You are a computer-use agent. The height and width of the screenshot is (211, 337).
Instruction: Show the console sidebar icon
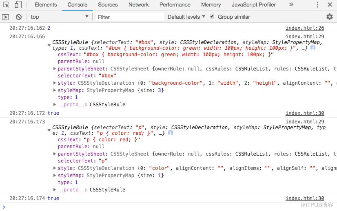point(5,17)
